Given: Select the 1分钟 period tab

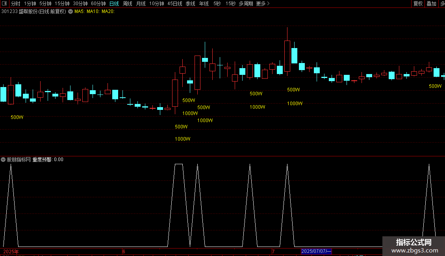Looking at the screenshot, I should [30, 4].
